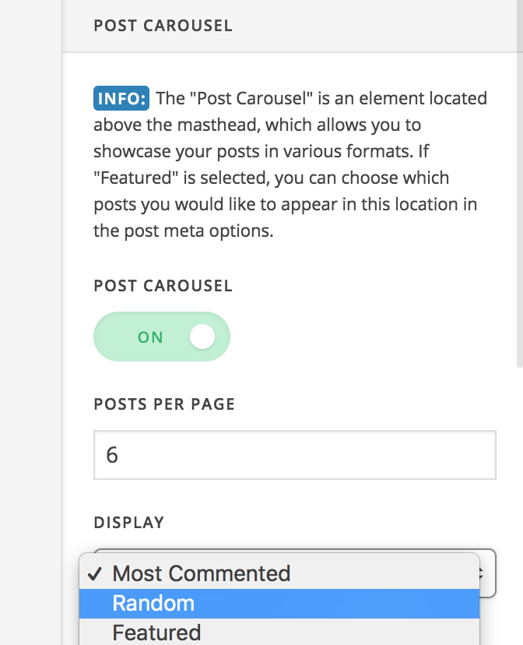
Task: Click the Post Carousel section header
Action: coord(163,26)
